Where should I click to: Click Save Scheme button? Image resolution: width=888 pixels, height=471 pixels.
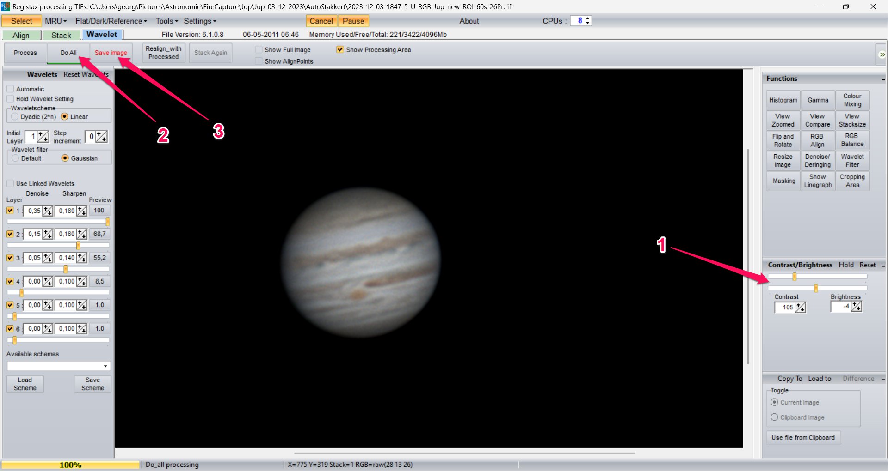93,384
